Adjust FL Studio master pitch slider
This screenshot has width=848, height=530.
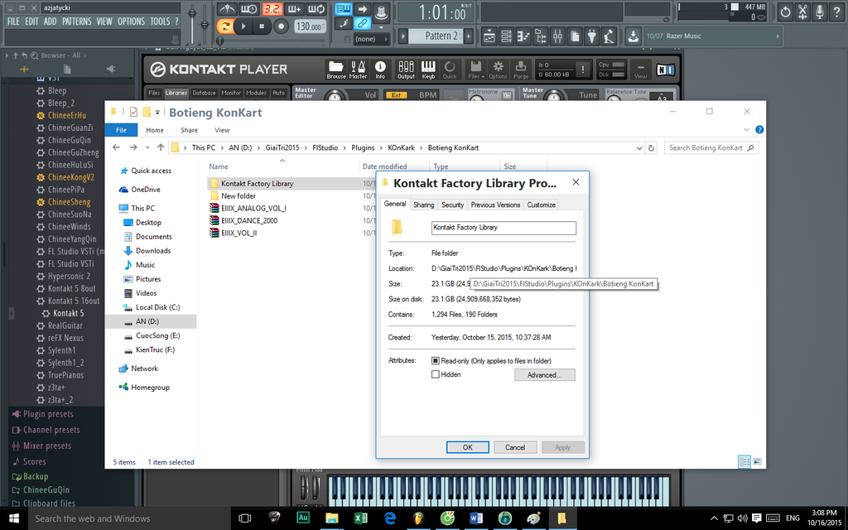coord(205,24)
